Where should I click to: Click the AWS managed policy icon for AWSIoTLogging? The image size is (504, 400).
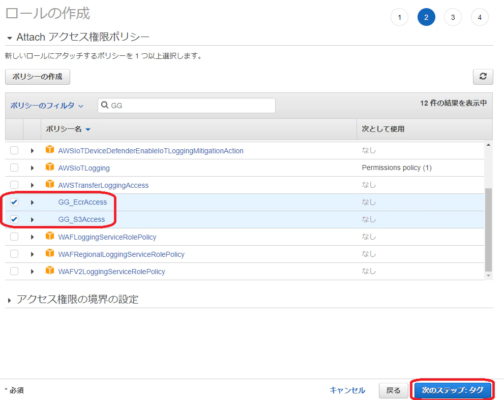point(50,167)
